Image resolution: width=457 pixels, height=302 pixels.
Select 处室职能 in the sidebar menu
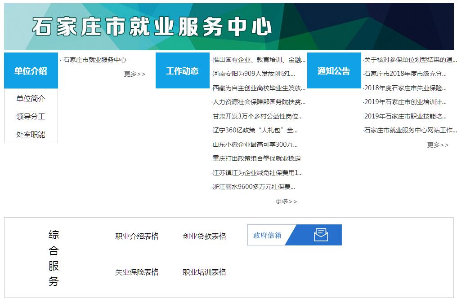31,135
